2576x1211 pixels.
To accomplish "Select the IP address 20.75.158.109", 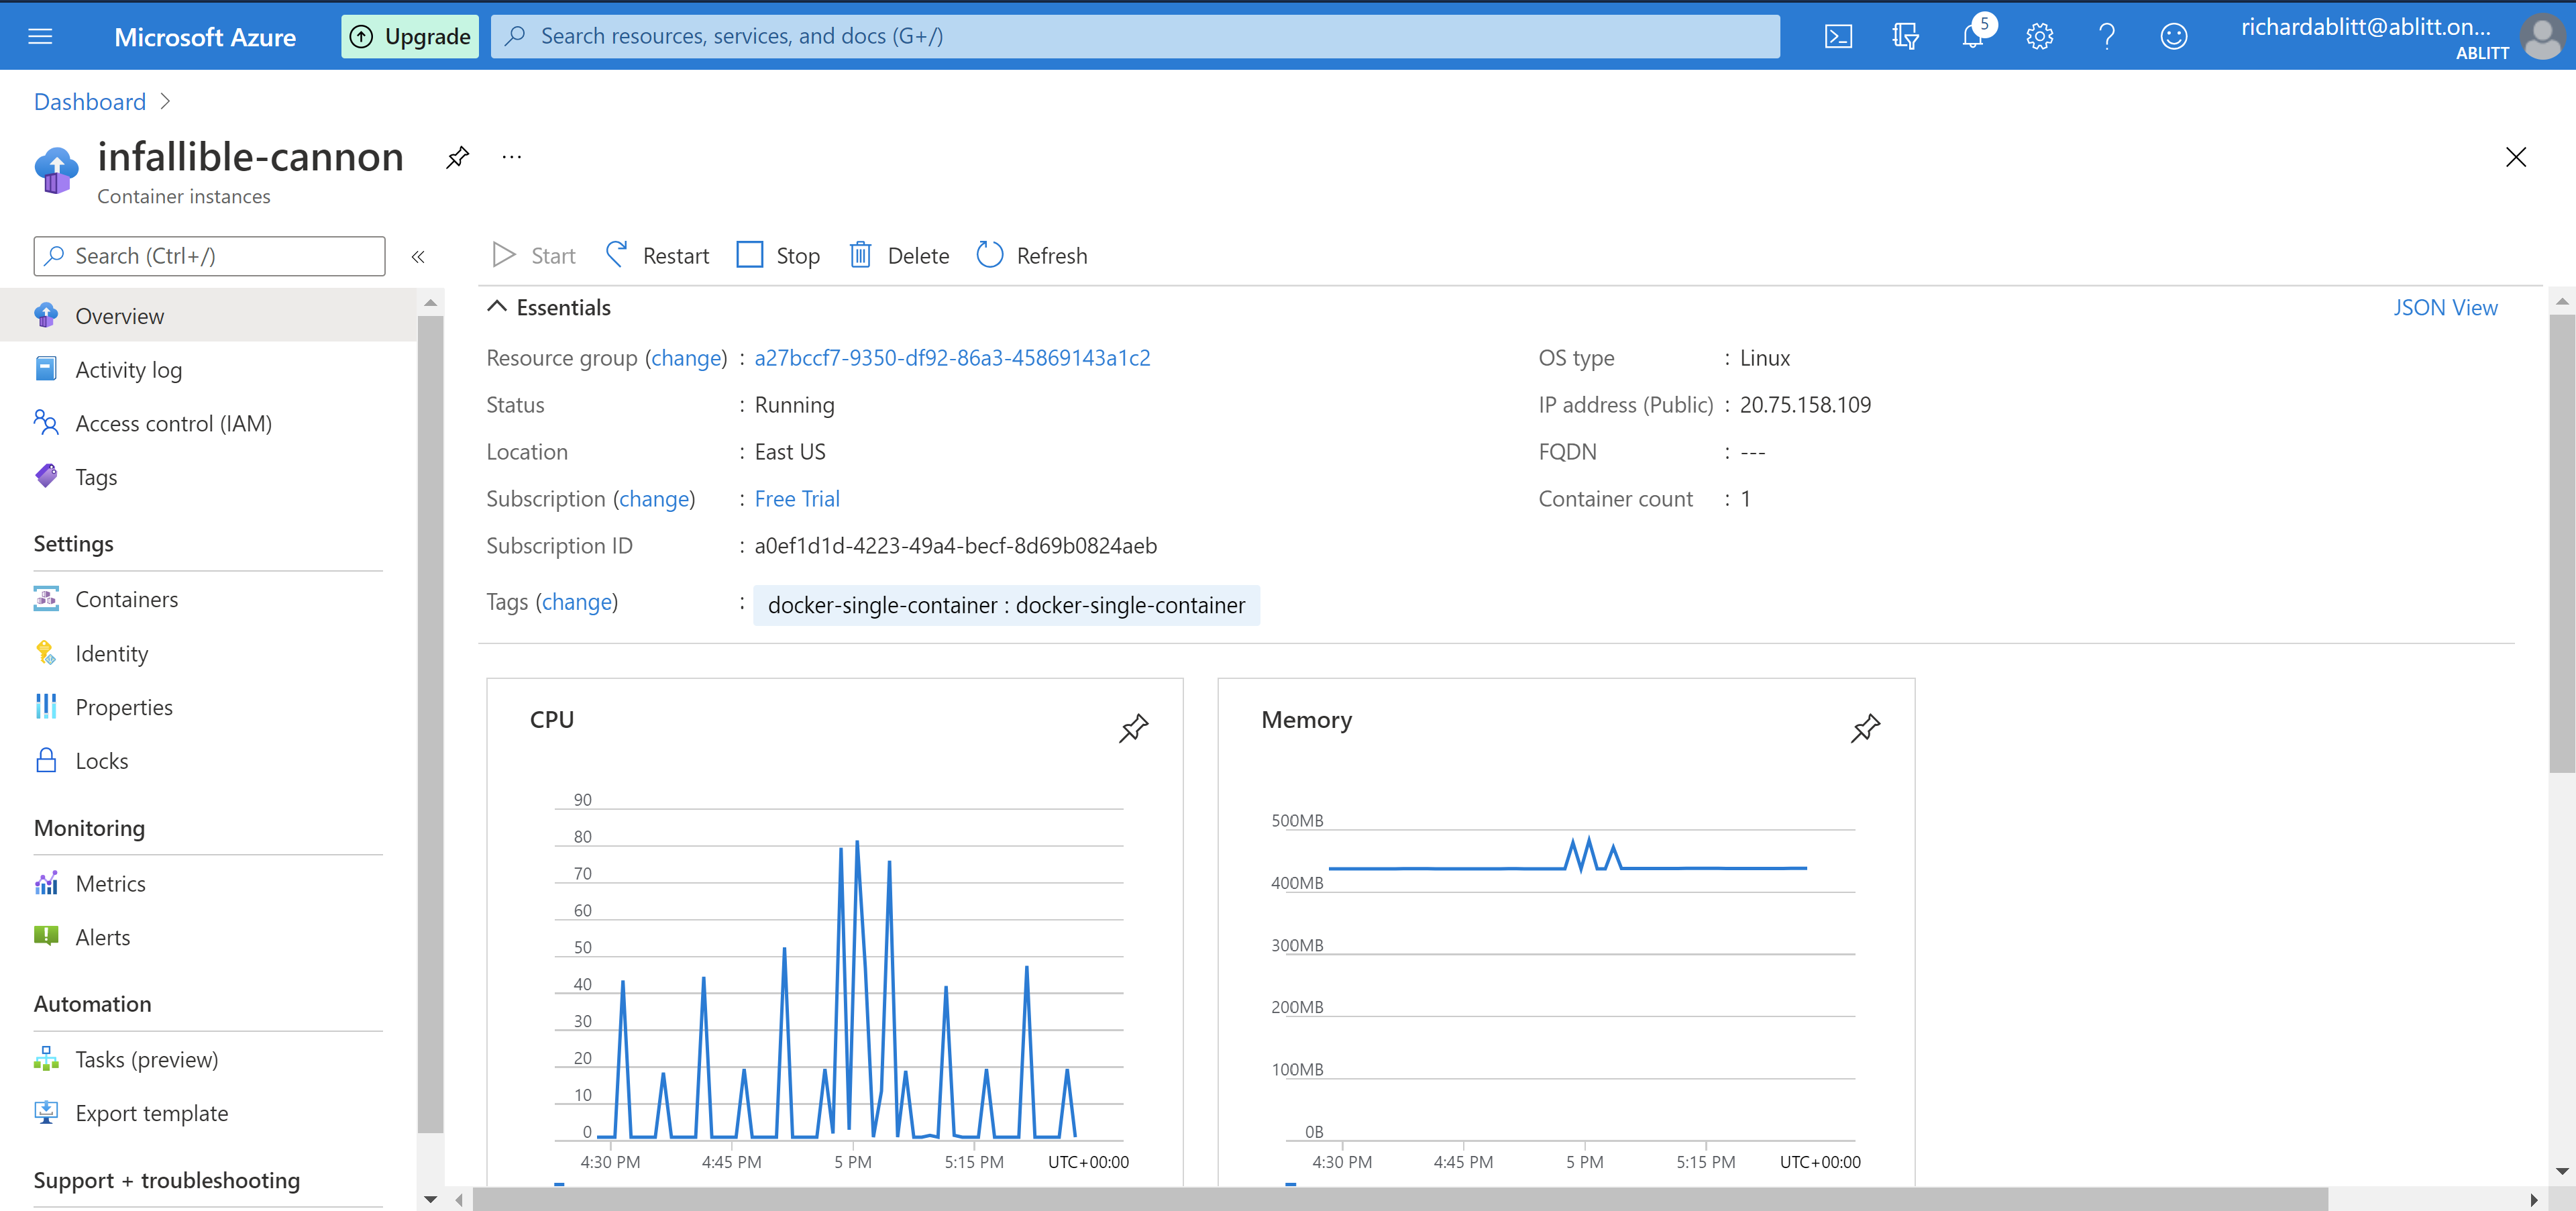I will click(1805, 405).
